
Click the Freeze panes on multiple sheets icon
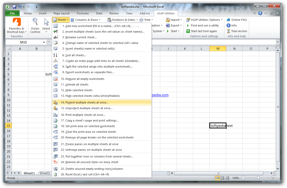point(55,144)
